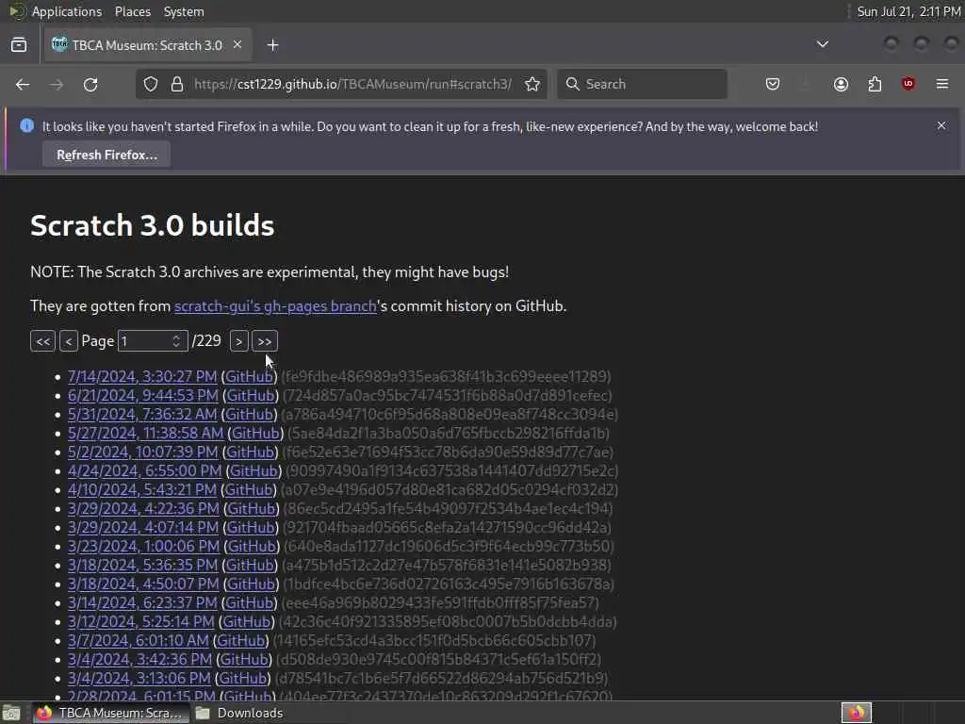The width and height of the screenshot is (965, 724).
Task: Open the Applications menu
Action: [x=67, y=11]
